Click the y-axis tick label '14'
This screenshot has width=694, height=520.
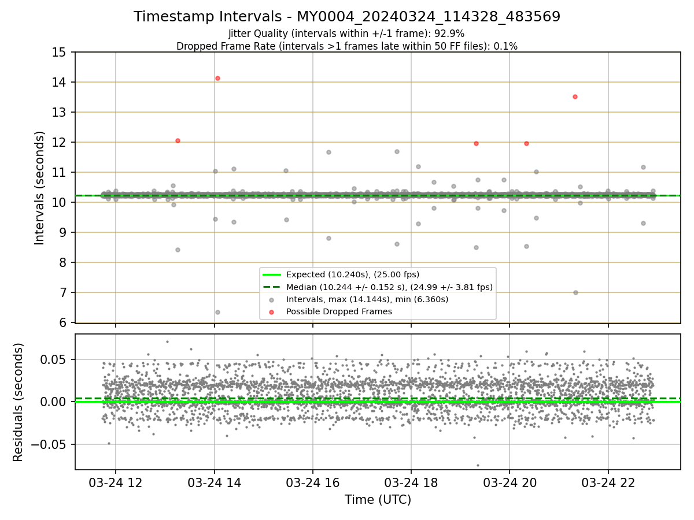click(60, 83)
